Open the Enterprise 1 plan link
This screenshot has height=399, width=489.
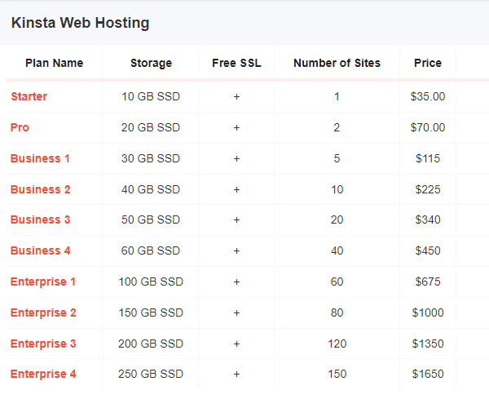point(42,282)
